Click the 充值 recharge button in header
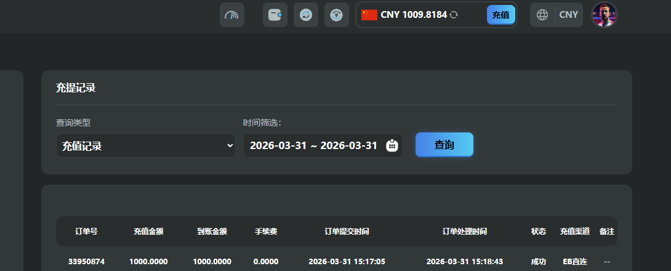Screen dimensions: 671x271 (500, 15)
